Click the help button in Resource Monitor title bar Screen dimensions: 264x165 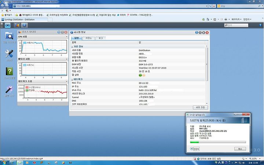59,32
